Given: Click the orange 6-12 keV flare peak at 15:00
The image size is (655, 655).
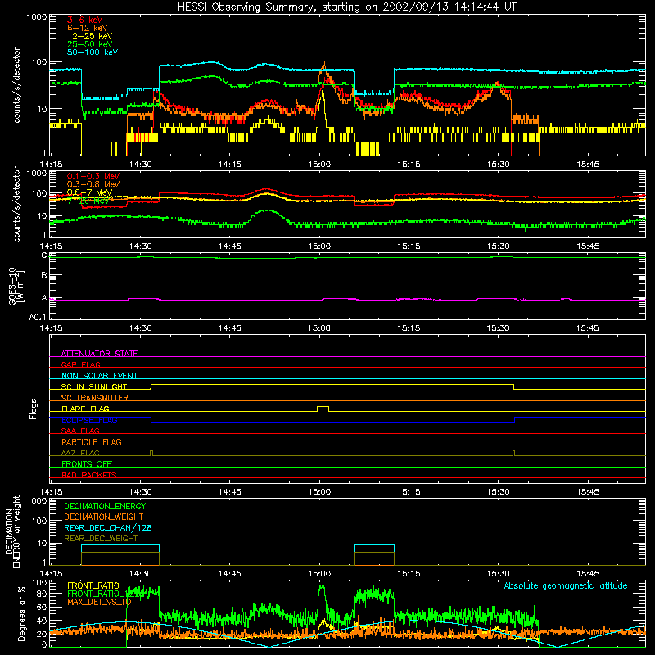Looking at the screenshot, I should [324, 66].
